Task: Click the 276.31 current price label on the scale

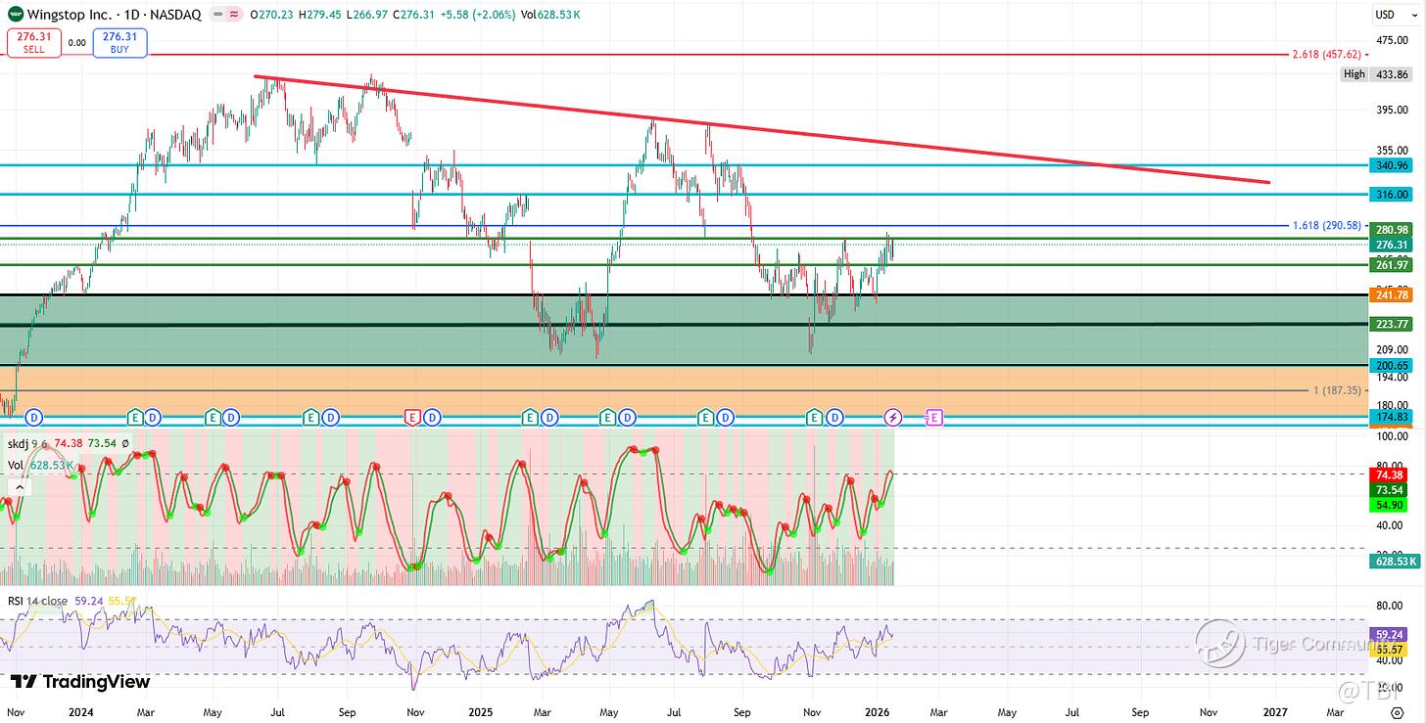Action: coord(1392,245)
